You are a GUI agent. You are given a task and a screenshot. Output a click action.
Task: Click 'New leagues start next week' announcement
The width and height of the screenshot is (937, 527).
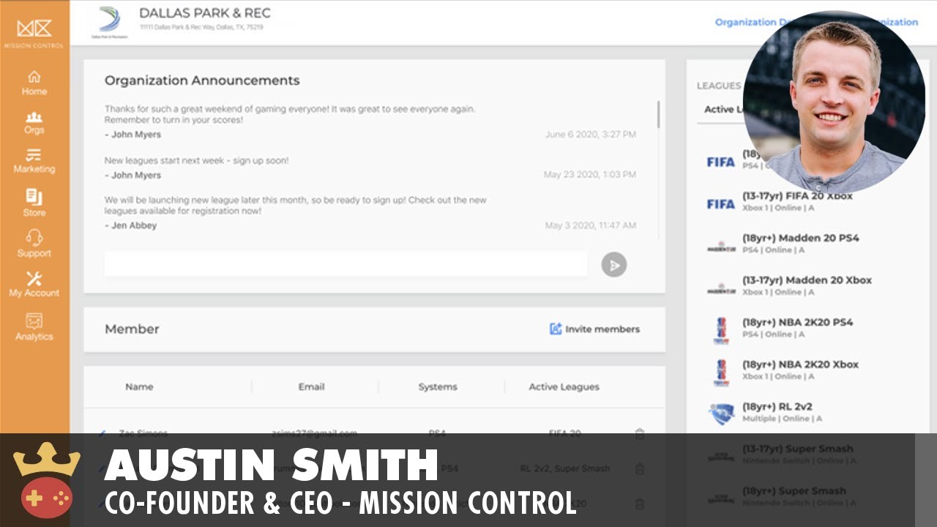point(196,160)
